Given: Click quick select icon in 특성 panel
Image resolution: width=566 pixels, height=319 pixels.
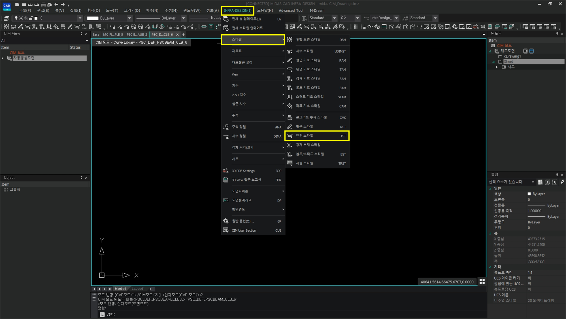Looking at the screenshot, I should tap(562, 182).
